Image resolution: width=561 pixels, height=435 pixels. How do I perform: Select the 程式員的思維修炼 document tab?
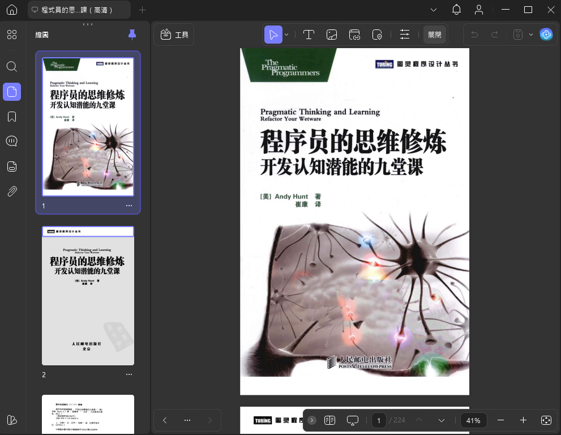[x=78, y=10]
